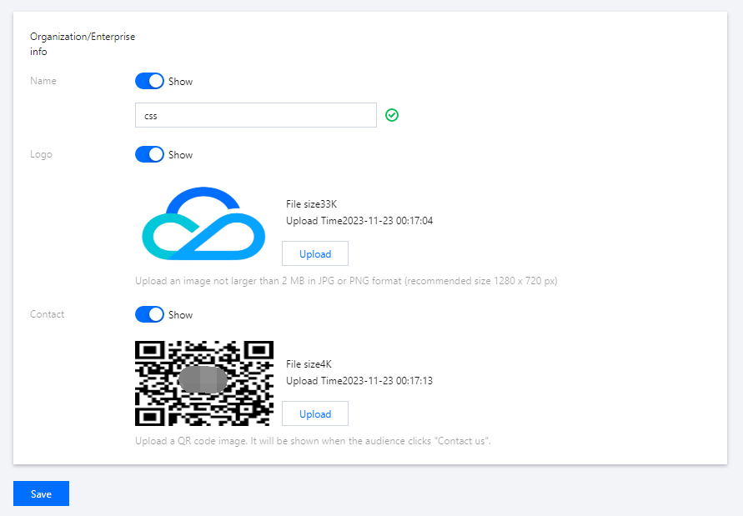Image resolution: width=743 pixels, height=516 pixels.
Task: Toggle the Name Show switch
Action: tap(149, 81)
